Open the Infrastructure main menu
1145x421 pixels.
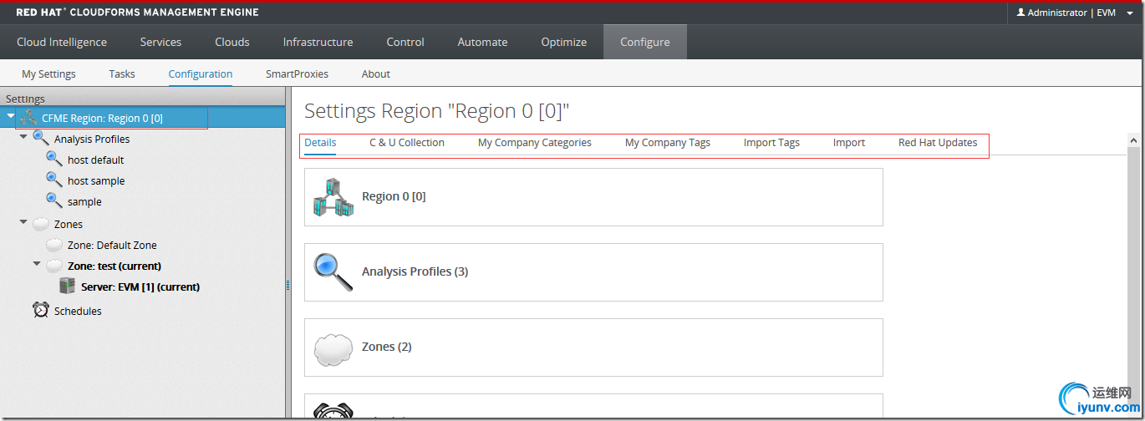click(318, 42)
